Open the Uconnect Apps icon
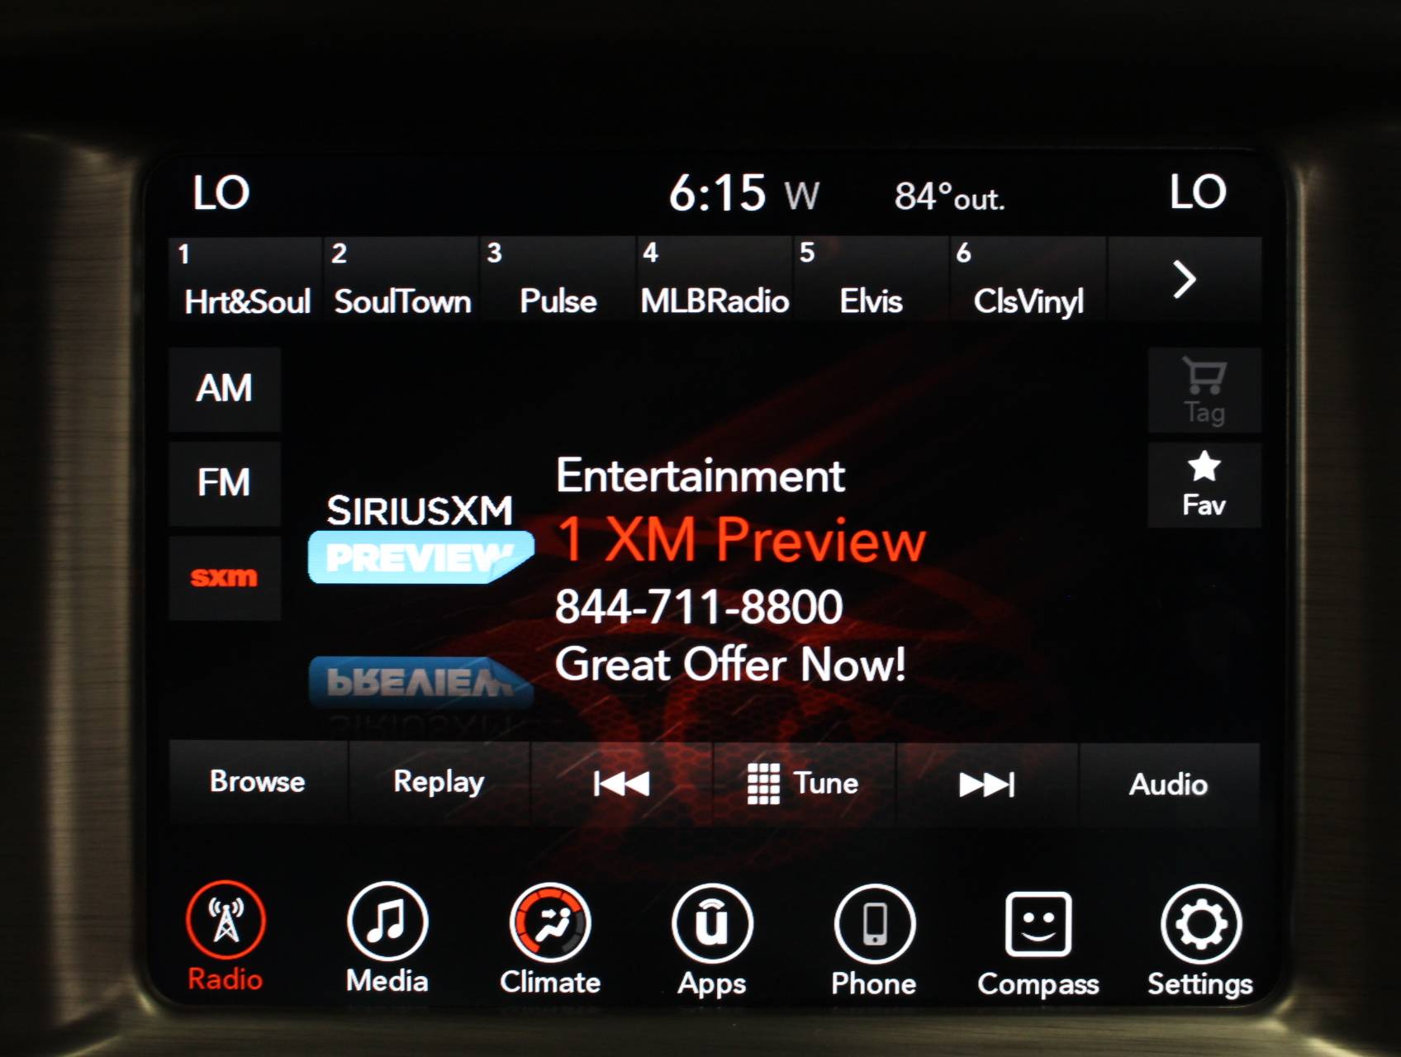Screen dimensions: 1401x1057 click(711, 923)
